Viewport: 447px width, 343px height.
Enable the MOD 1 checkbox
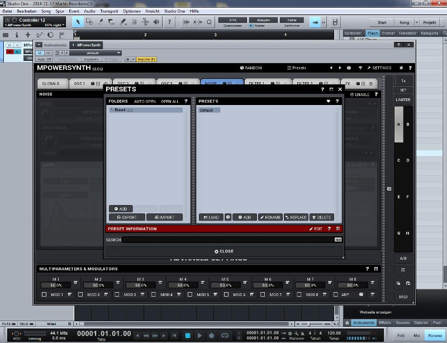[x=44, y=294]
